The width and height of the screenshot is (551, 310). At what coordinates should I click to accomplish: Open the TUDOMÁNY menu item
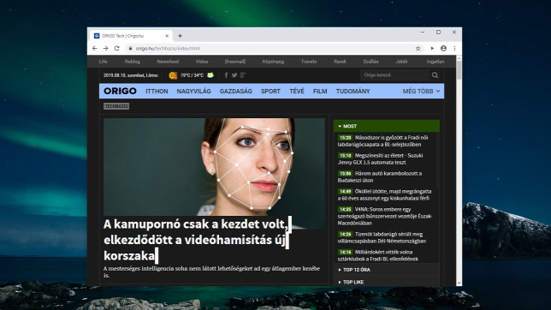[x=353, y=91]
